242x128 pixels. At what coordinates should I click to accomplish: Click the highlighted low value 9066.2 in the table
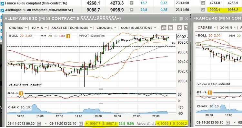pyautogui.click(x=233, y=10)
